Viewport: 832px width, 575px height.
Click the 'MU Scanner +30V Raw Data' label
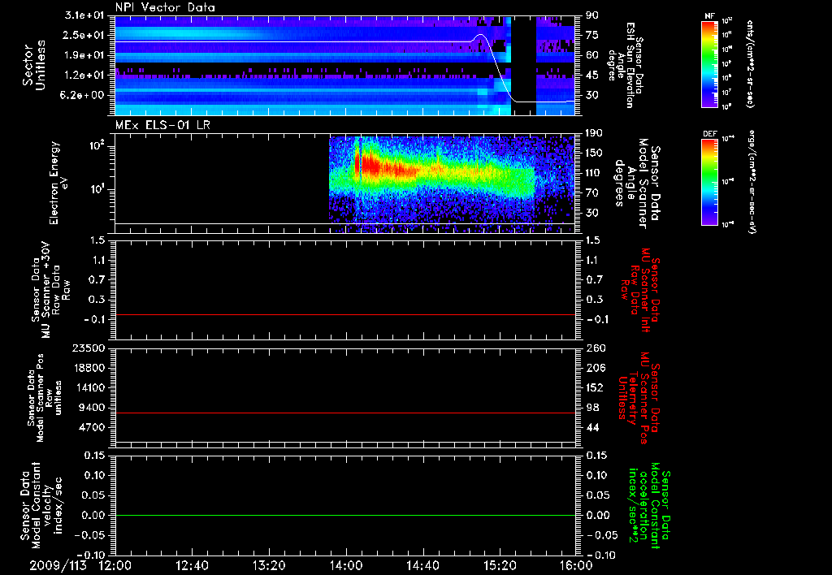point(50,290)
